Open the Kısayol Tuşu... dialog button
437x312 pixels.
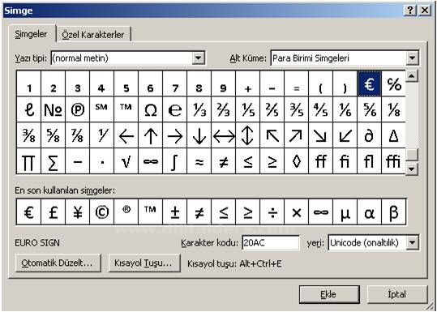point(144,263)
